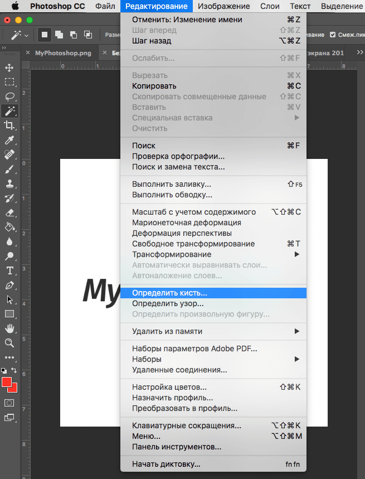Expand the collapsed toolbox panel chevrons

[4, 47]
